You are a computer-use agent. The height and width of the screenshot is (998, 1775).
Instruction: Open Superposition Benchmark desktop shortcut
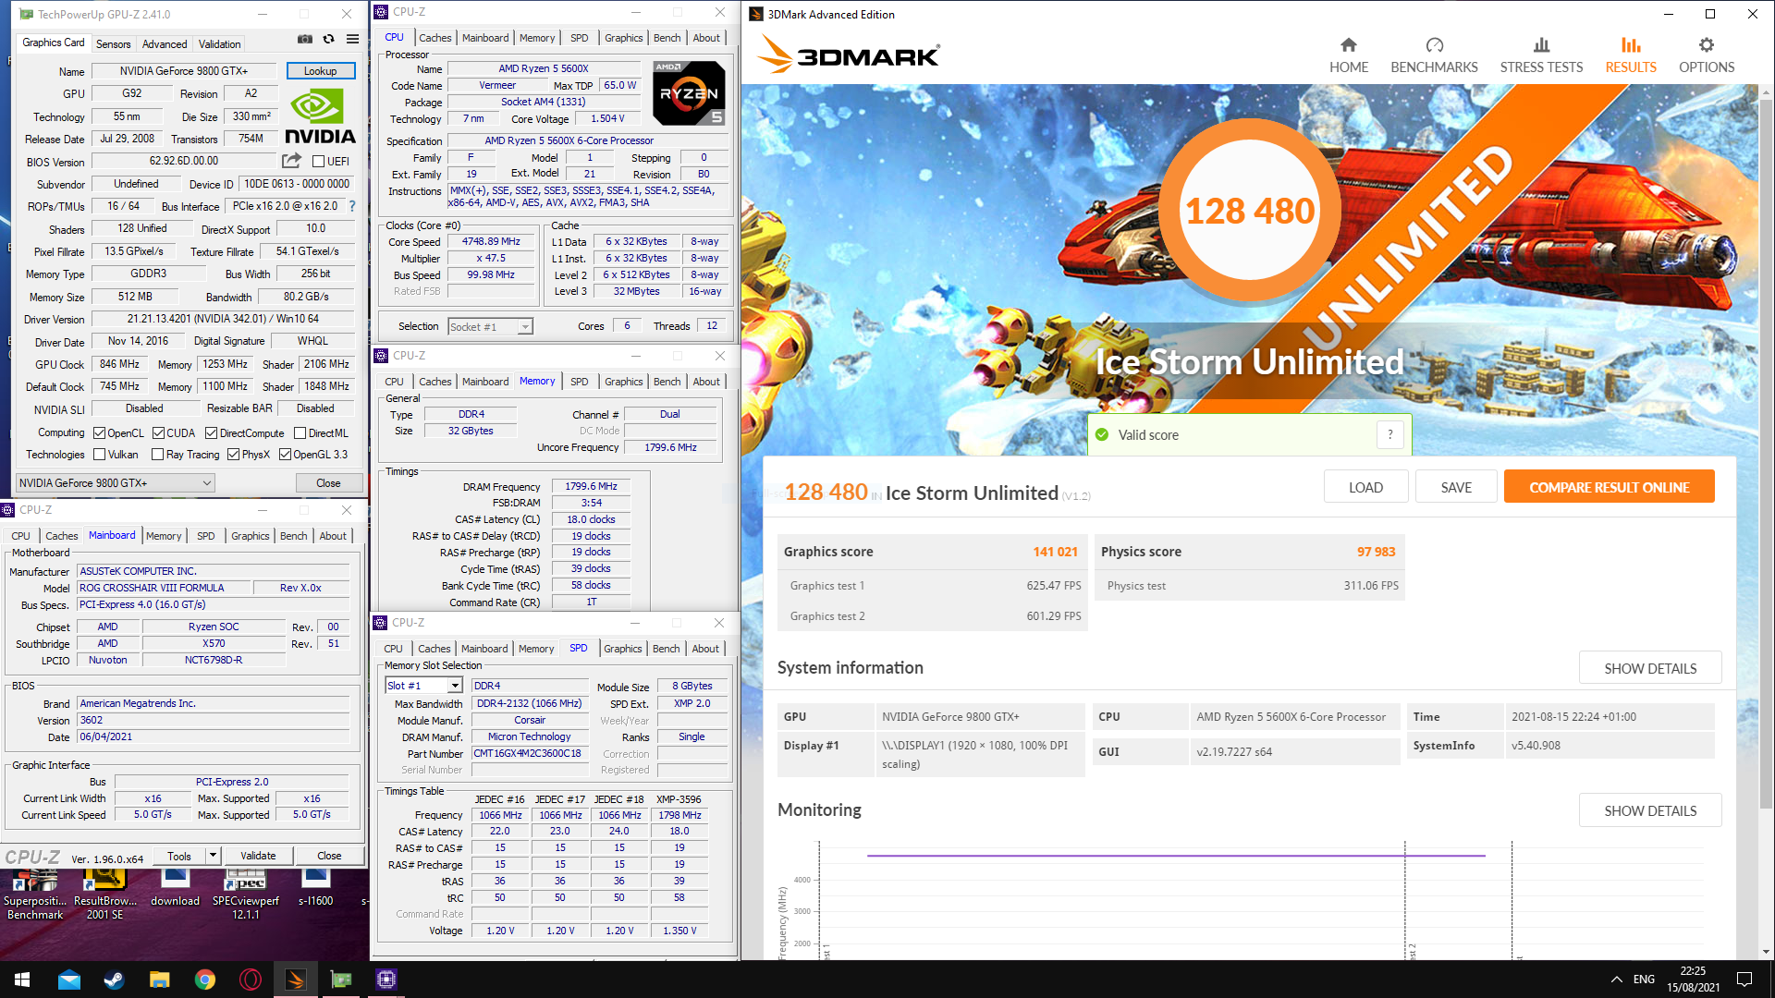pos(35,894)
